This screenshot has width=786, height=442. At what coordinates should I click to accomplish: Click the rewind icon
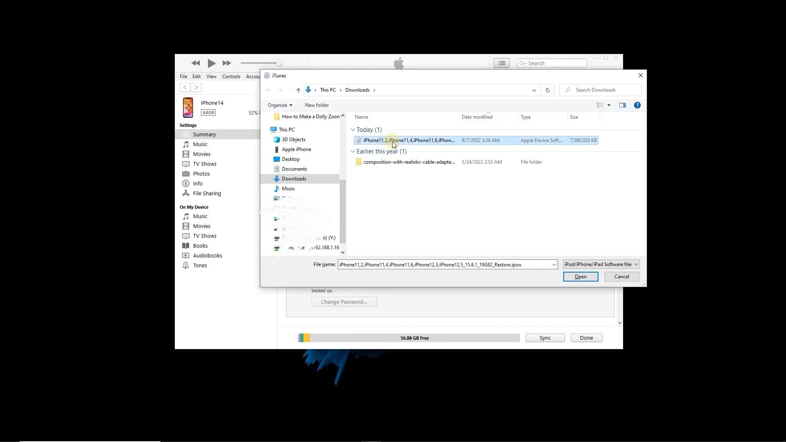tap(196, 63)
